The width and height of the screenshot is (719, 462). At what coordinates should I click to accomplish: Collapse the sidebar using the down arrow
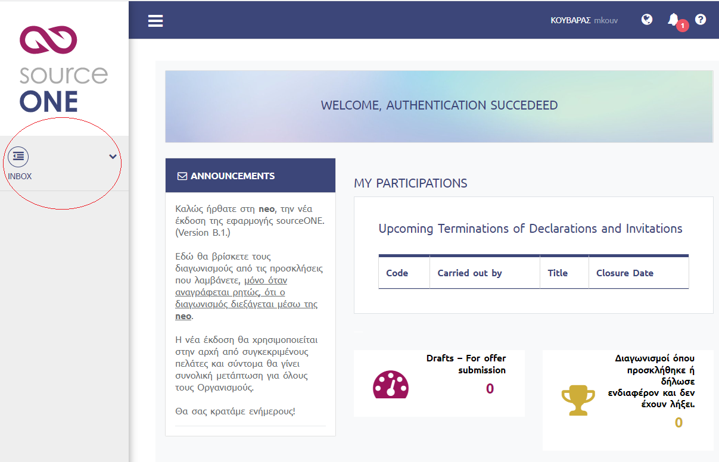coord(112,157)
